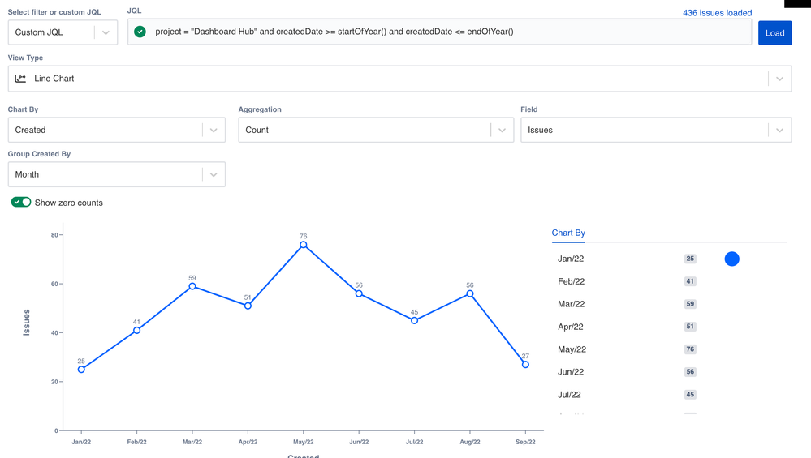The height and width of the screenshot is (458, 811).
Task: Expand the Aggregation Count dropdown
Action: (502, 130)
